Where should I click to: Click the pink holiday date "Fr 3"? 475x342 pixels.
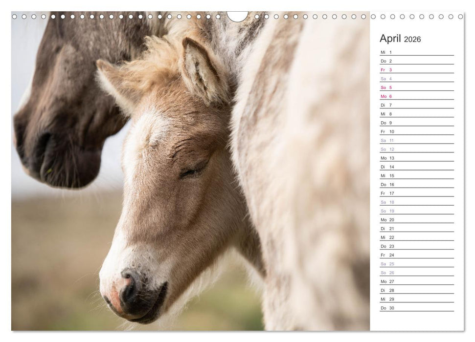385,69
